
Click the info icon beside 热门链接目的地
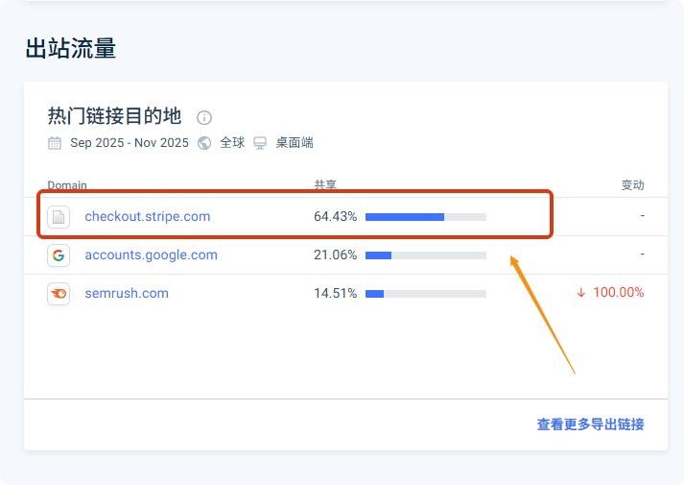pos(204,117)
